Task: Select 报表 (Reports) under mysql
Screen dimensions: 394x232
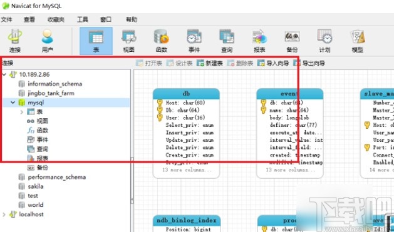Action: (x=42, y=158)
